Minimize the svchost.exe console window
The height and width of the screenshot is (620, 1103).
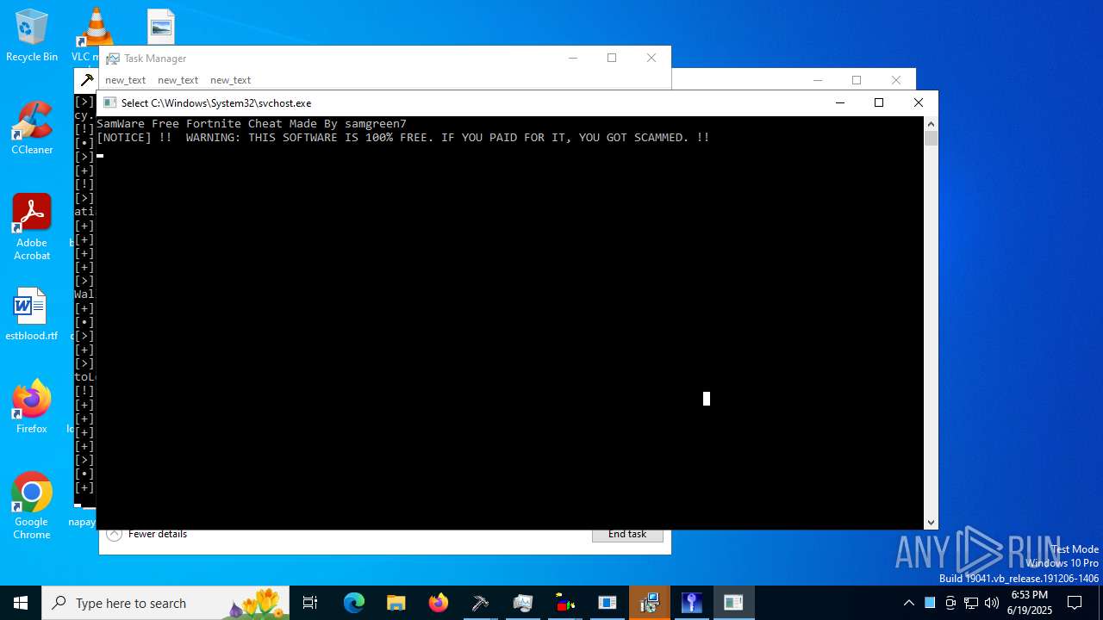[x=840, y=102]
